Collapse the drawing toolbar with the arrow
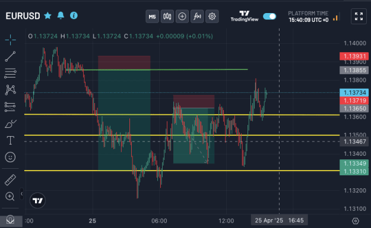Screen dimensions: 371x228 tap(21, 194)
